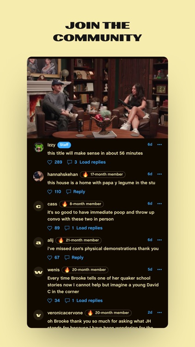Viewport: 195px width, 347px height.
Task: Open more options for hannahskehan's comment
Action: (159, 174)
